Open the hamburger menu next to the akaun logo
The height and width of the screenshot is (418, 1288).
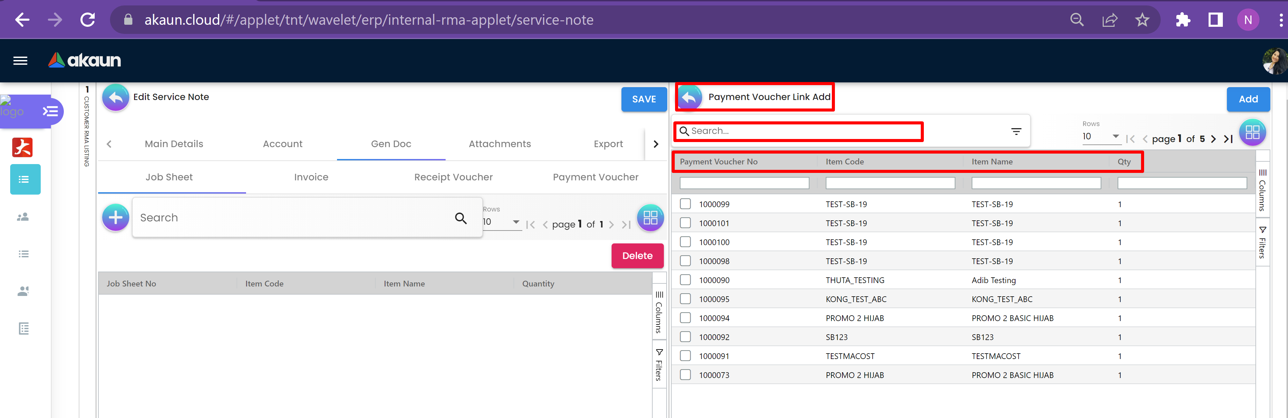pyautogui.click(x=20, y=61)
